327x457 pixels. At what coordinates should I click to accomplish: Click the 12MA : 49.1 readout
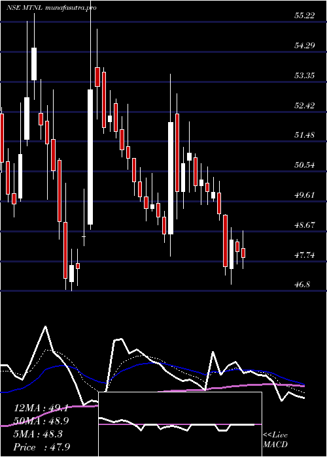[41, 408]
